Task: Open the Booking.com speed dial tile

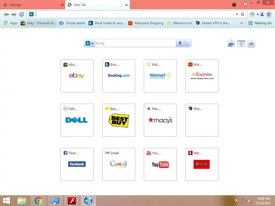Action: tap(119, 76)
